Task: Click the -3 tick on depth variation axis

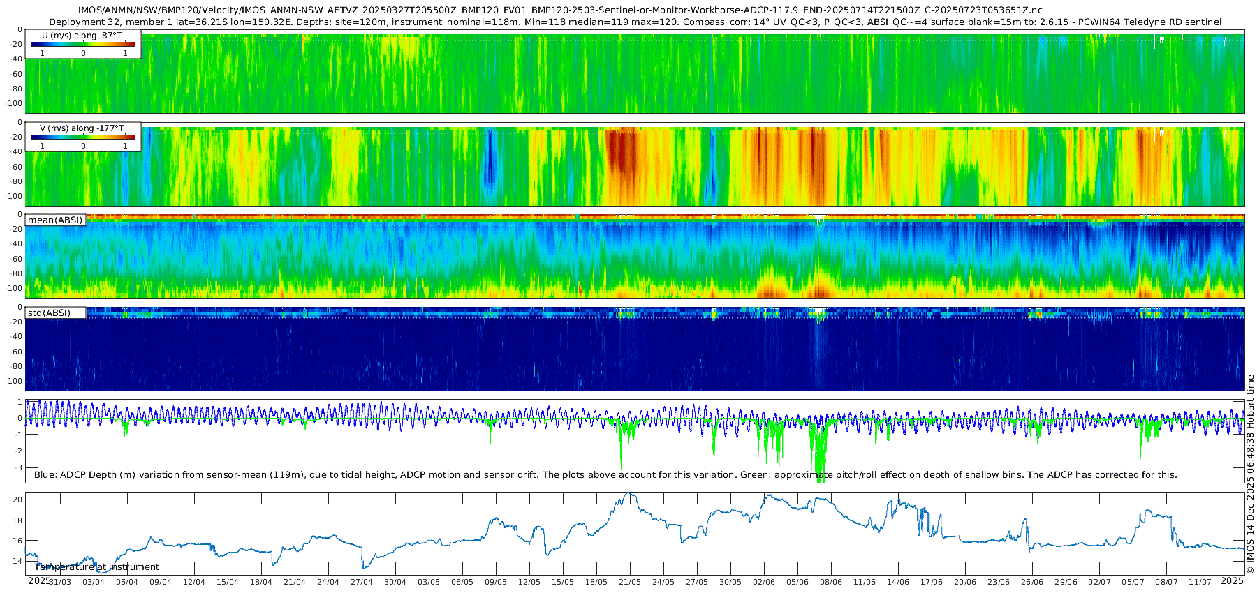Action: pos(19,467)
